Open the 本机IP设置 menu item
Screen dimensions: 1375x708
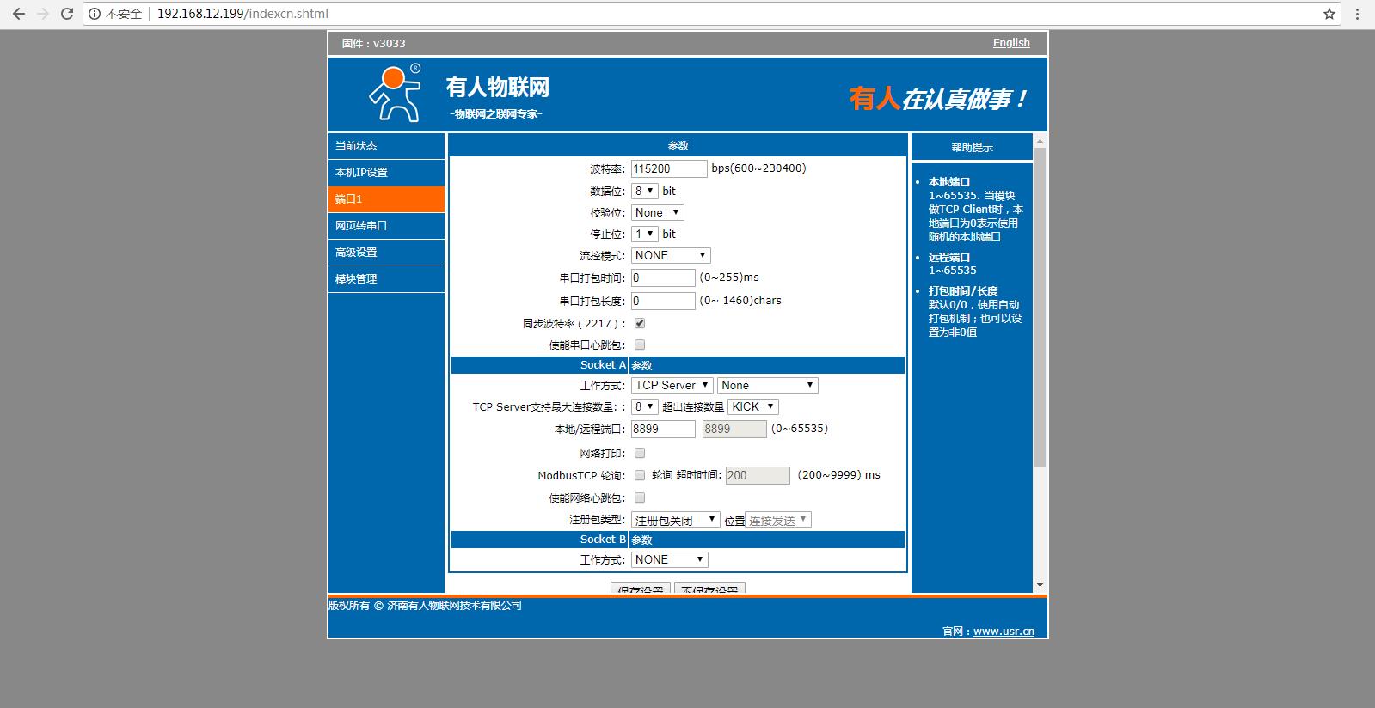pos(386,173)
